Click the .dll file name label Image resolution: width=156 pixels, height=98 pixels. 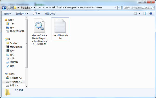coord(40,40)
